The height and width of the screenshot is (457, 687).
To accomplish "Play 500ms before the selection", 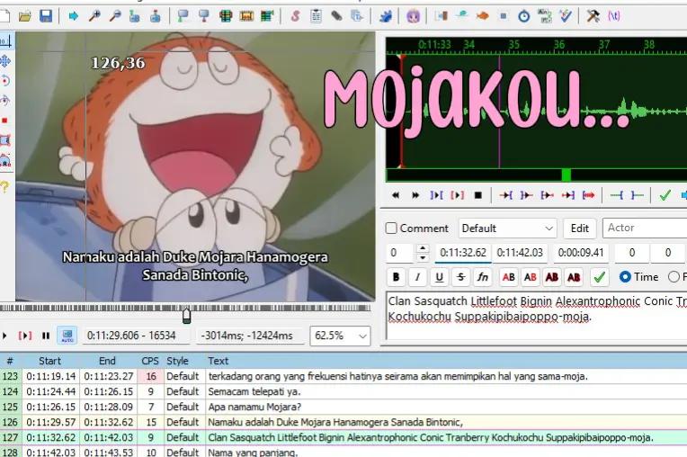I will pyautogui.click(x=505, y=195).
